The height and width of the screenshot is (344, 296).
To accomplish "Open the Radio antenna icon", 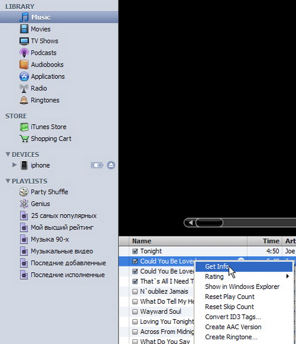I will pyautogui.click(x=24, y=88).
